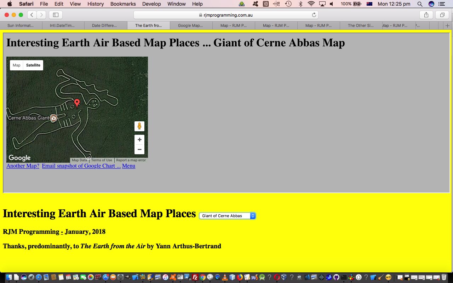This screenshot has height=283, width=453.
Task: Open Opera browser from the Dock
Action: click(277, 277)
